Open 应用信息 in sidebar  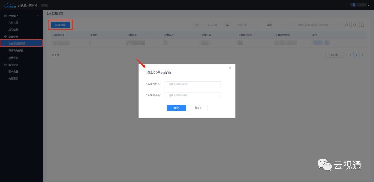(x=13, y=30)
